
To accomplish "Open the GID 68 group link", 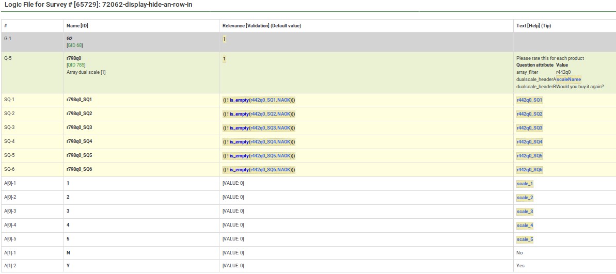I will point(75,45).
